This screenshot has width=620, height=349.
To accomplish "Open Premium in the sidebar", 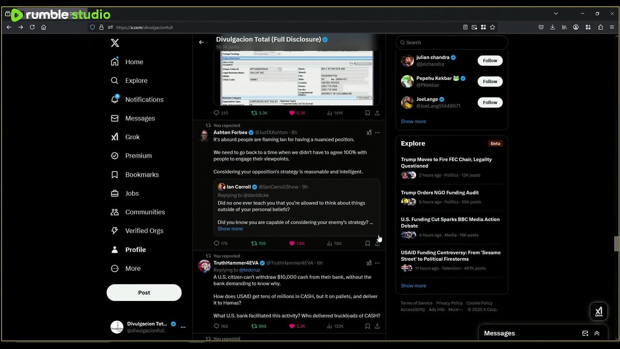I will click(x=131, y=156).
